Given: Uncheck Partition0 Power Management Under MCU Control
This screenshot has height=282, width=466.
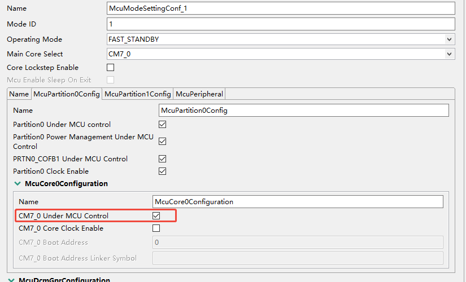Looking at the screenshot, I should [163, 141].
